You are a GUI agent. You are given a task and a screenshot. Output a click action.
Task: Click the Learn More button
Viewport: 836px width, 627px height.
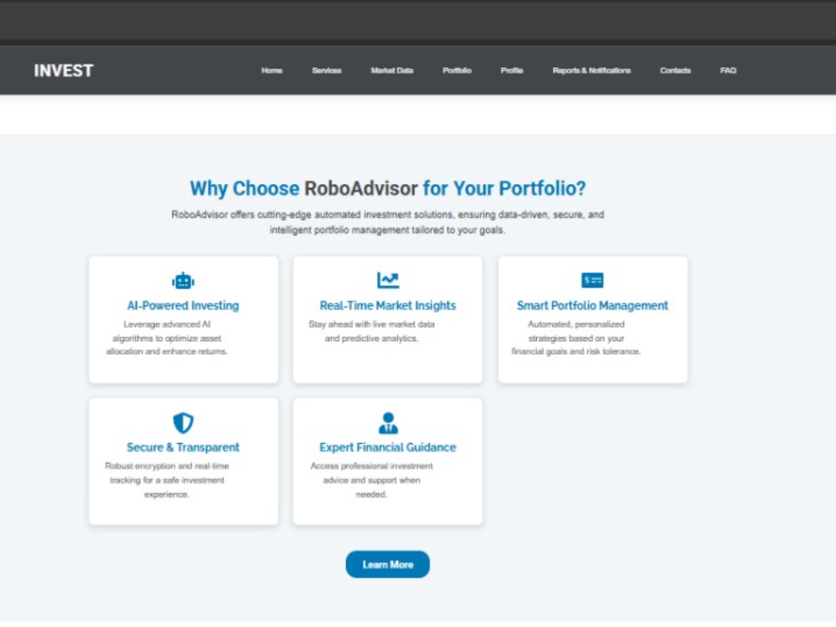(388, 564)
